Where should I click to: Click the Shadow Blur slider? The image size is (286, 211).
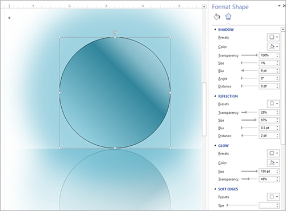(249, 71)
